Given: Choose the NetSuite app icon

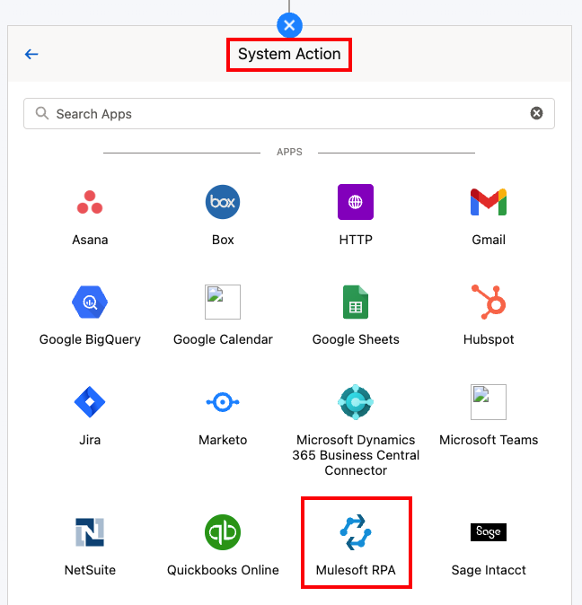Looking at the screenshot, I should click(x=90, y=532).
